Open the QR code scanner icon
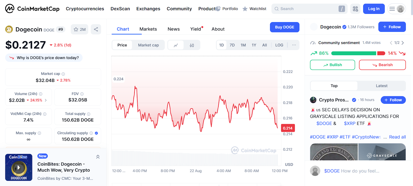This screenshot has height=186, width=413. 355,9
